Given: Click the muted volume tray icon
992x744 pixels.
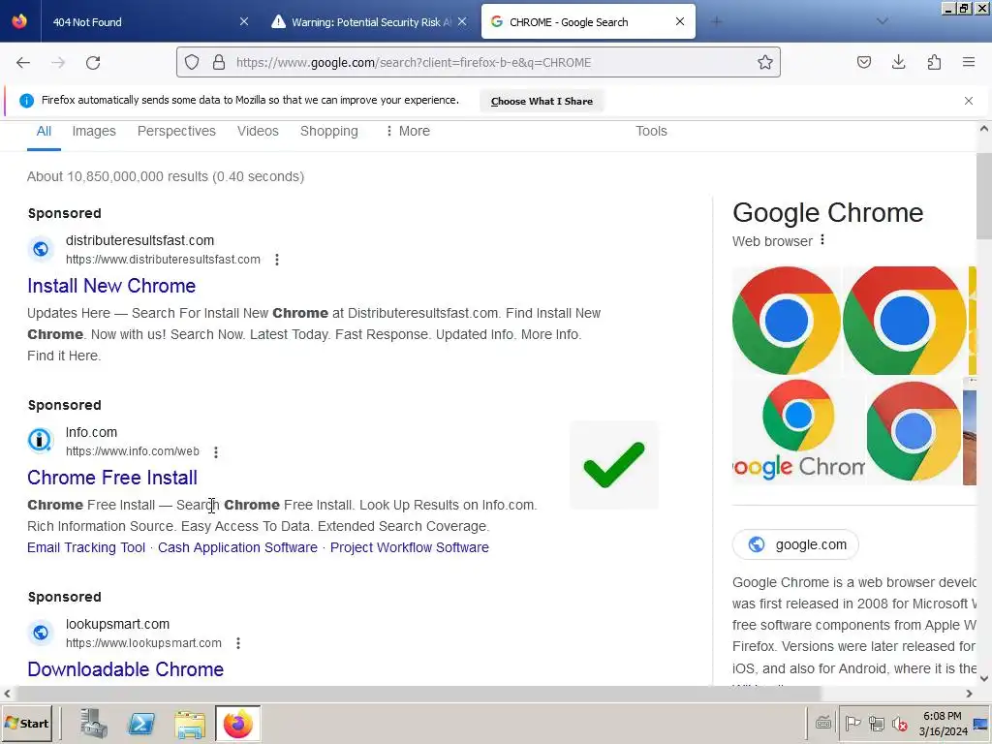Looking at the screenshot, I should tap(899, 723).
